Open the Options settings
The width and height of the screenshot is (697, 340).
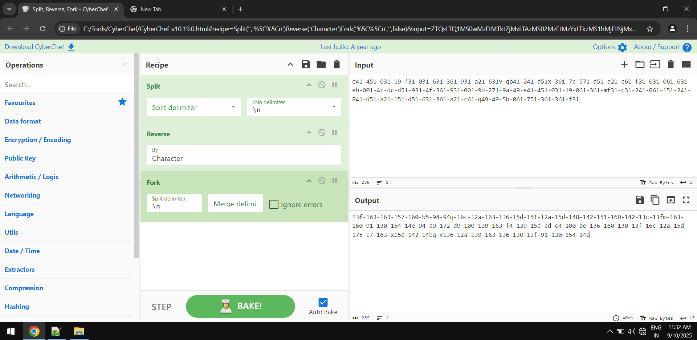pos(610,47)
